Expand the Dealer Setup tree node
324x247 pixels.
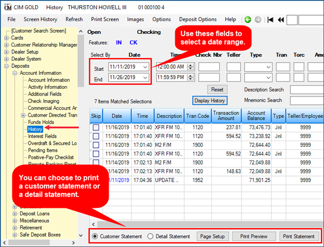(x=6, y=52)
